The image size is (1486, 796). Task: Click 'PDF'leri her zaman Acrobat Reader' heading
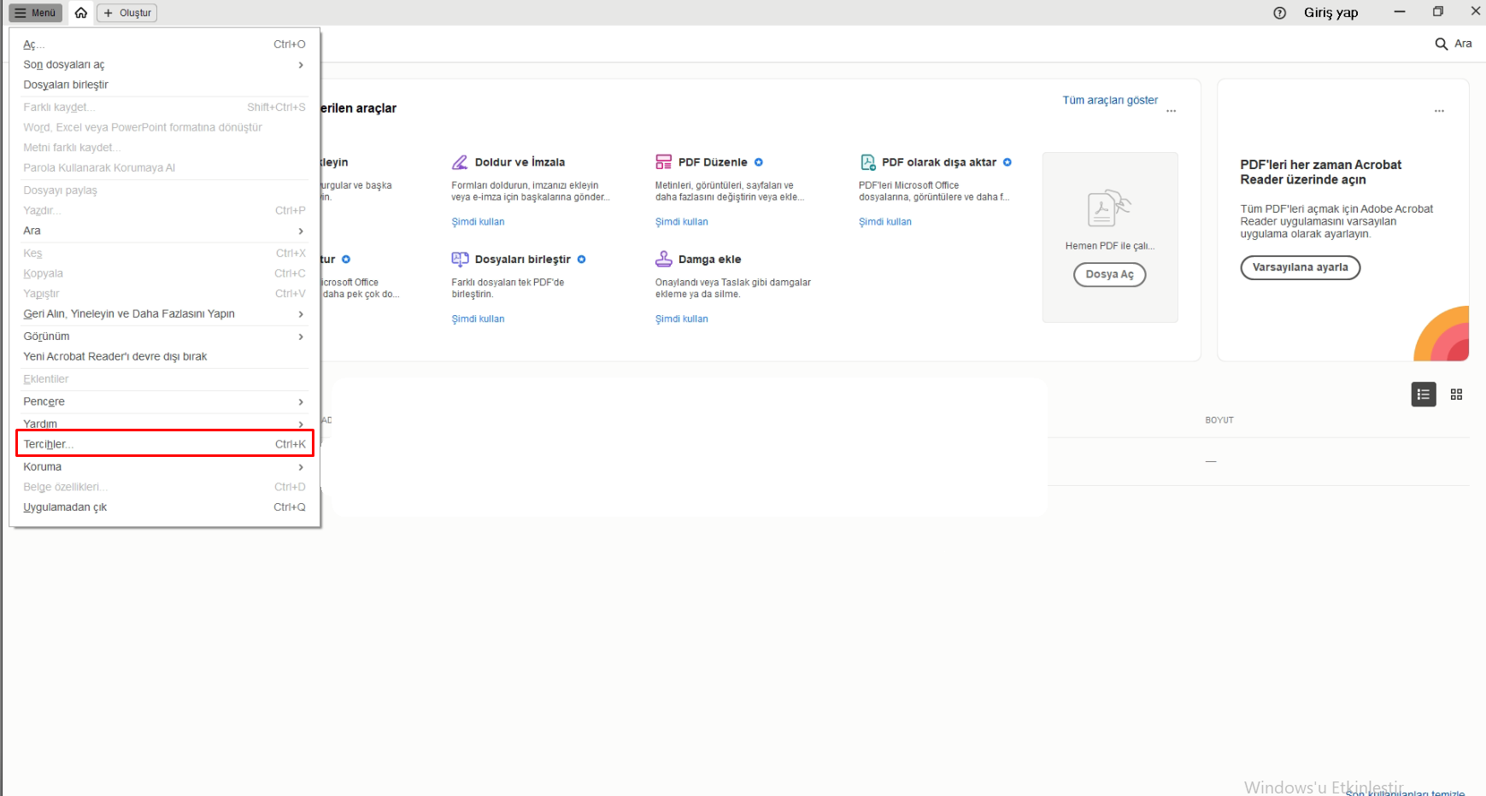coord(1320,173)
